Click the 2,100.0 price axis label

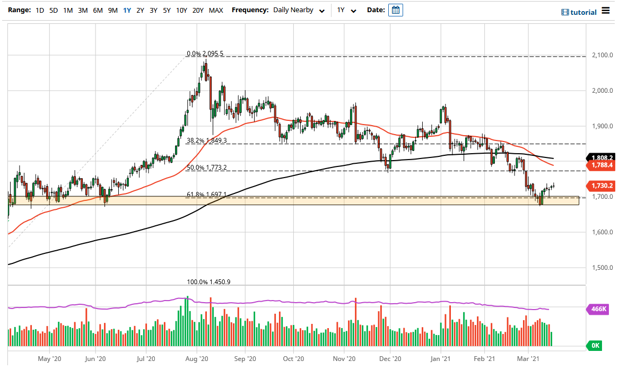603,55
